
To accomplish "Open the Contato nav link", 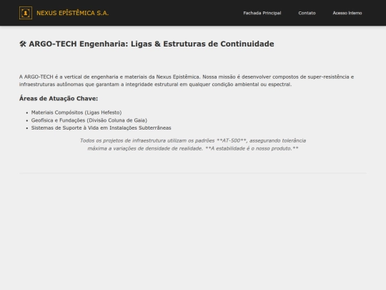I will [307, 13].
